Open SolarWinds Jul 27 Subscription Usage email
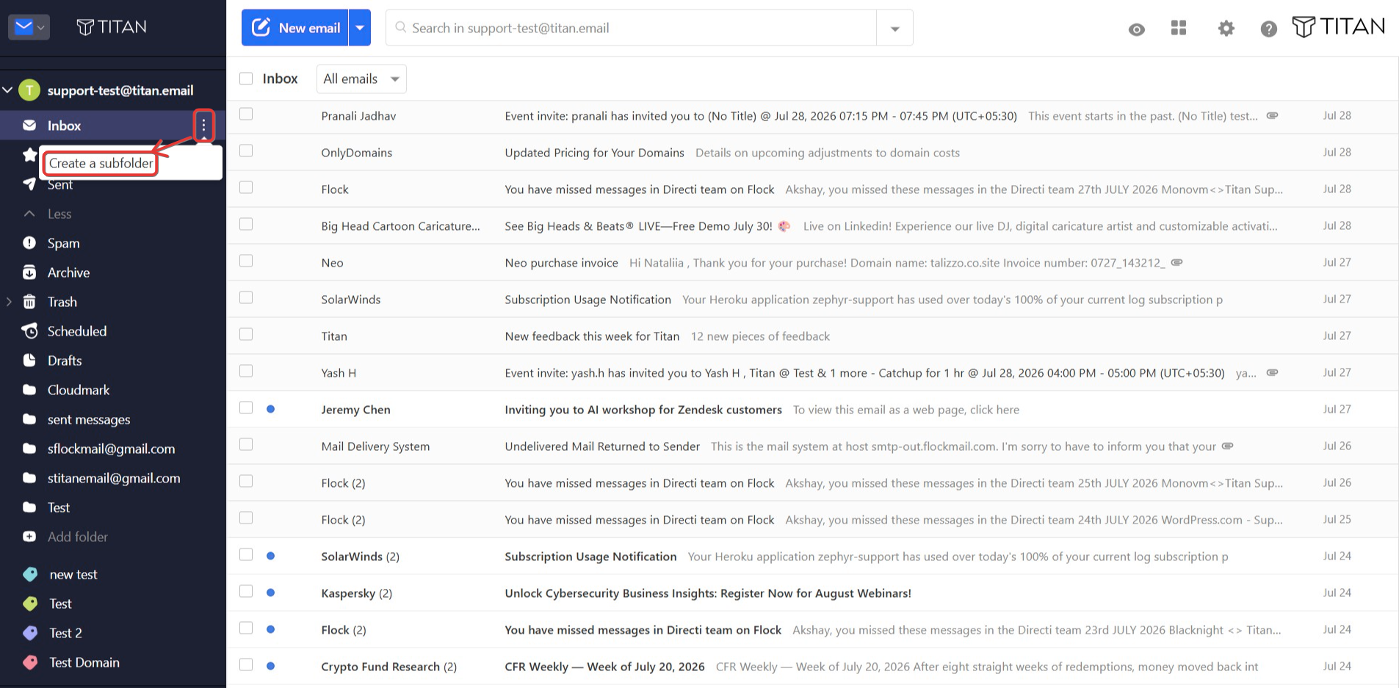 tap(812, 299)
